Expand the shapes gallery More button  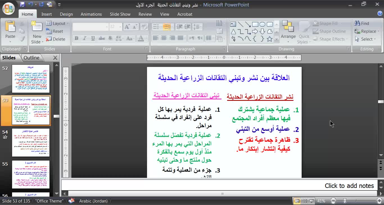pyautogui.click(x=277, y=40)
